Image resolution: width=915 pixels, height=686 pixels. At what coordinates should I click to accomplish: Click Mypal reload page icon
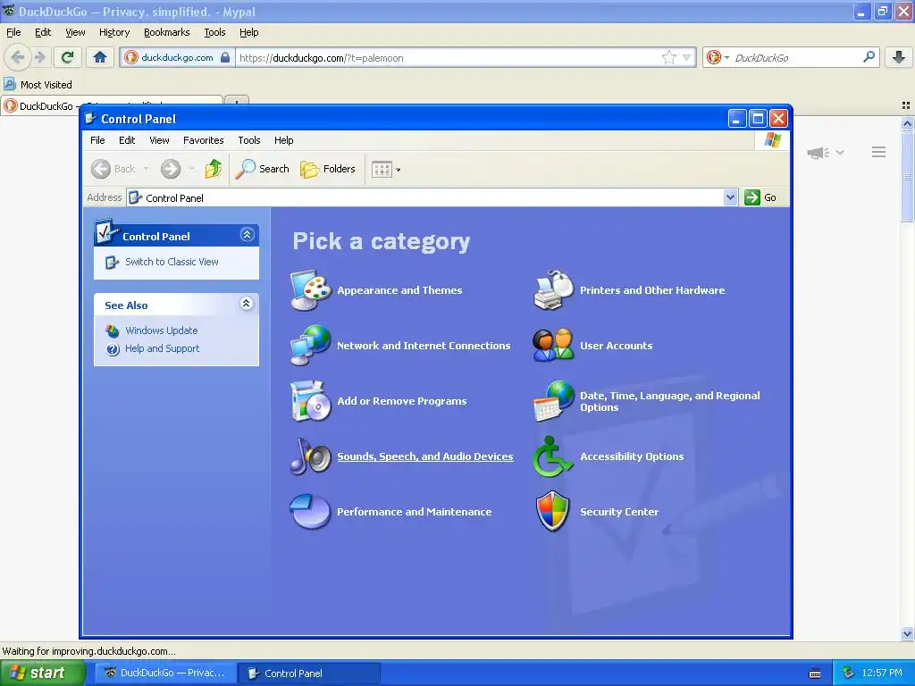pyautogui.click(x=67, y=57)
